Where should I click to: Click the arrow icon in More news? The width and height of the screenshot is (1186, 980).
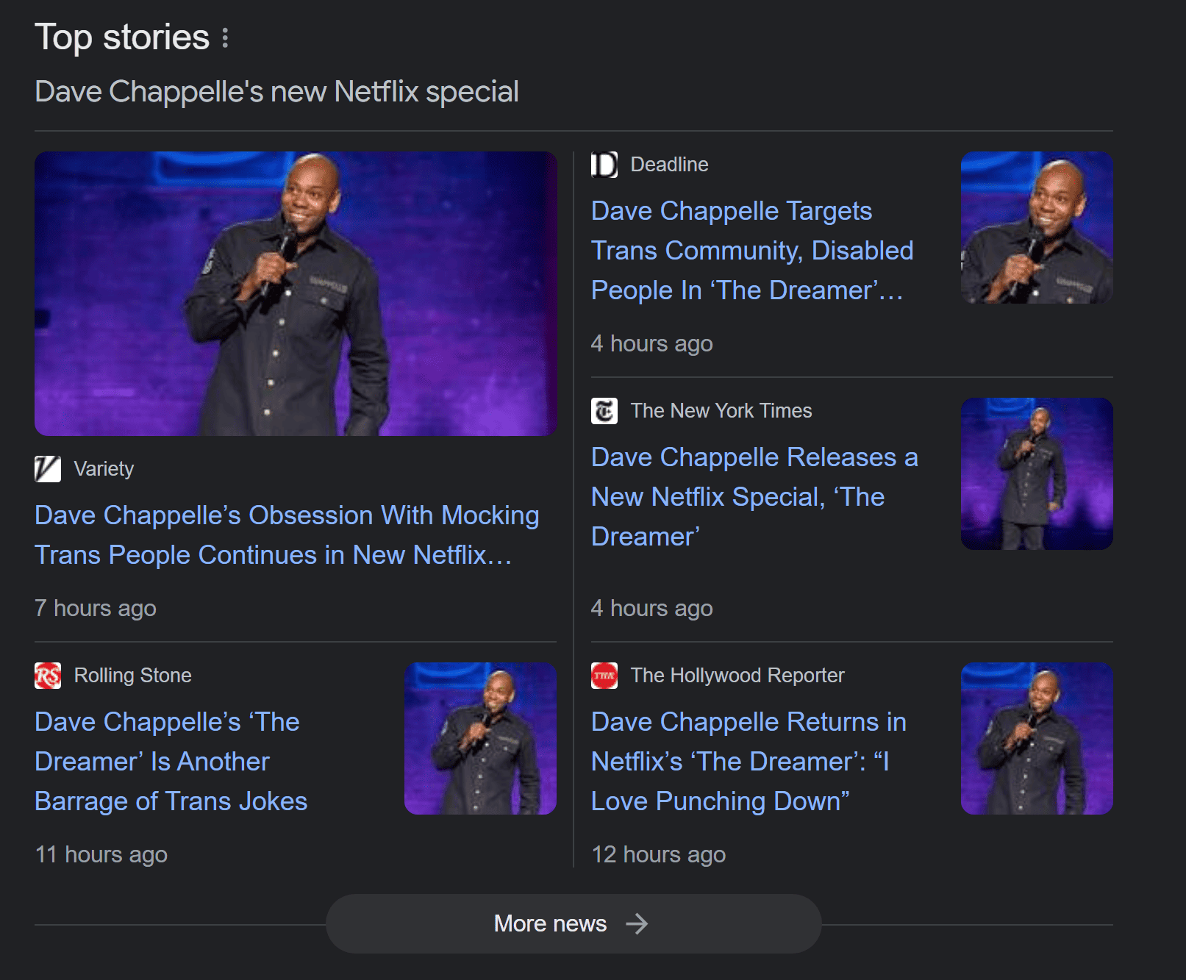click(637, 923)
